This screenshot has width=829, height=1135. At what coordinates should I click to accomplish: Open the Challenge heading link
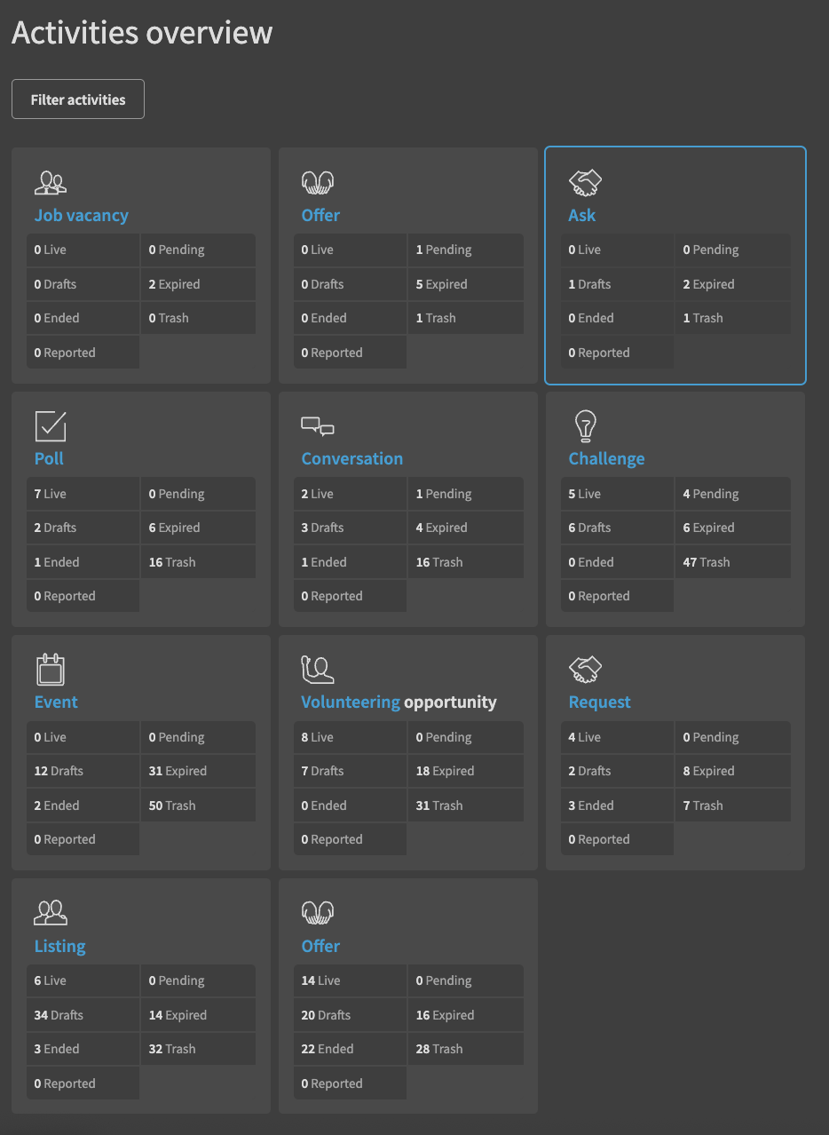pos(606,458)
